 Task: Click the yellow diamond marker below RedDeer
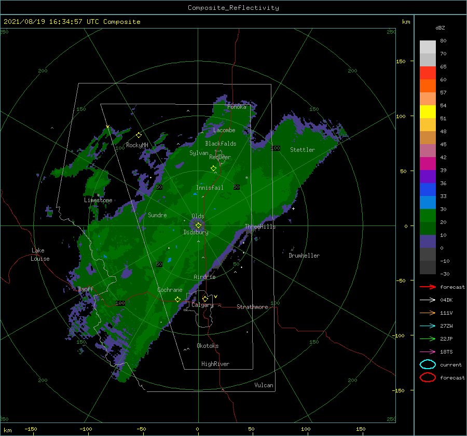(x=213, y=168)
